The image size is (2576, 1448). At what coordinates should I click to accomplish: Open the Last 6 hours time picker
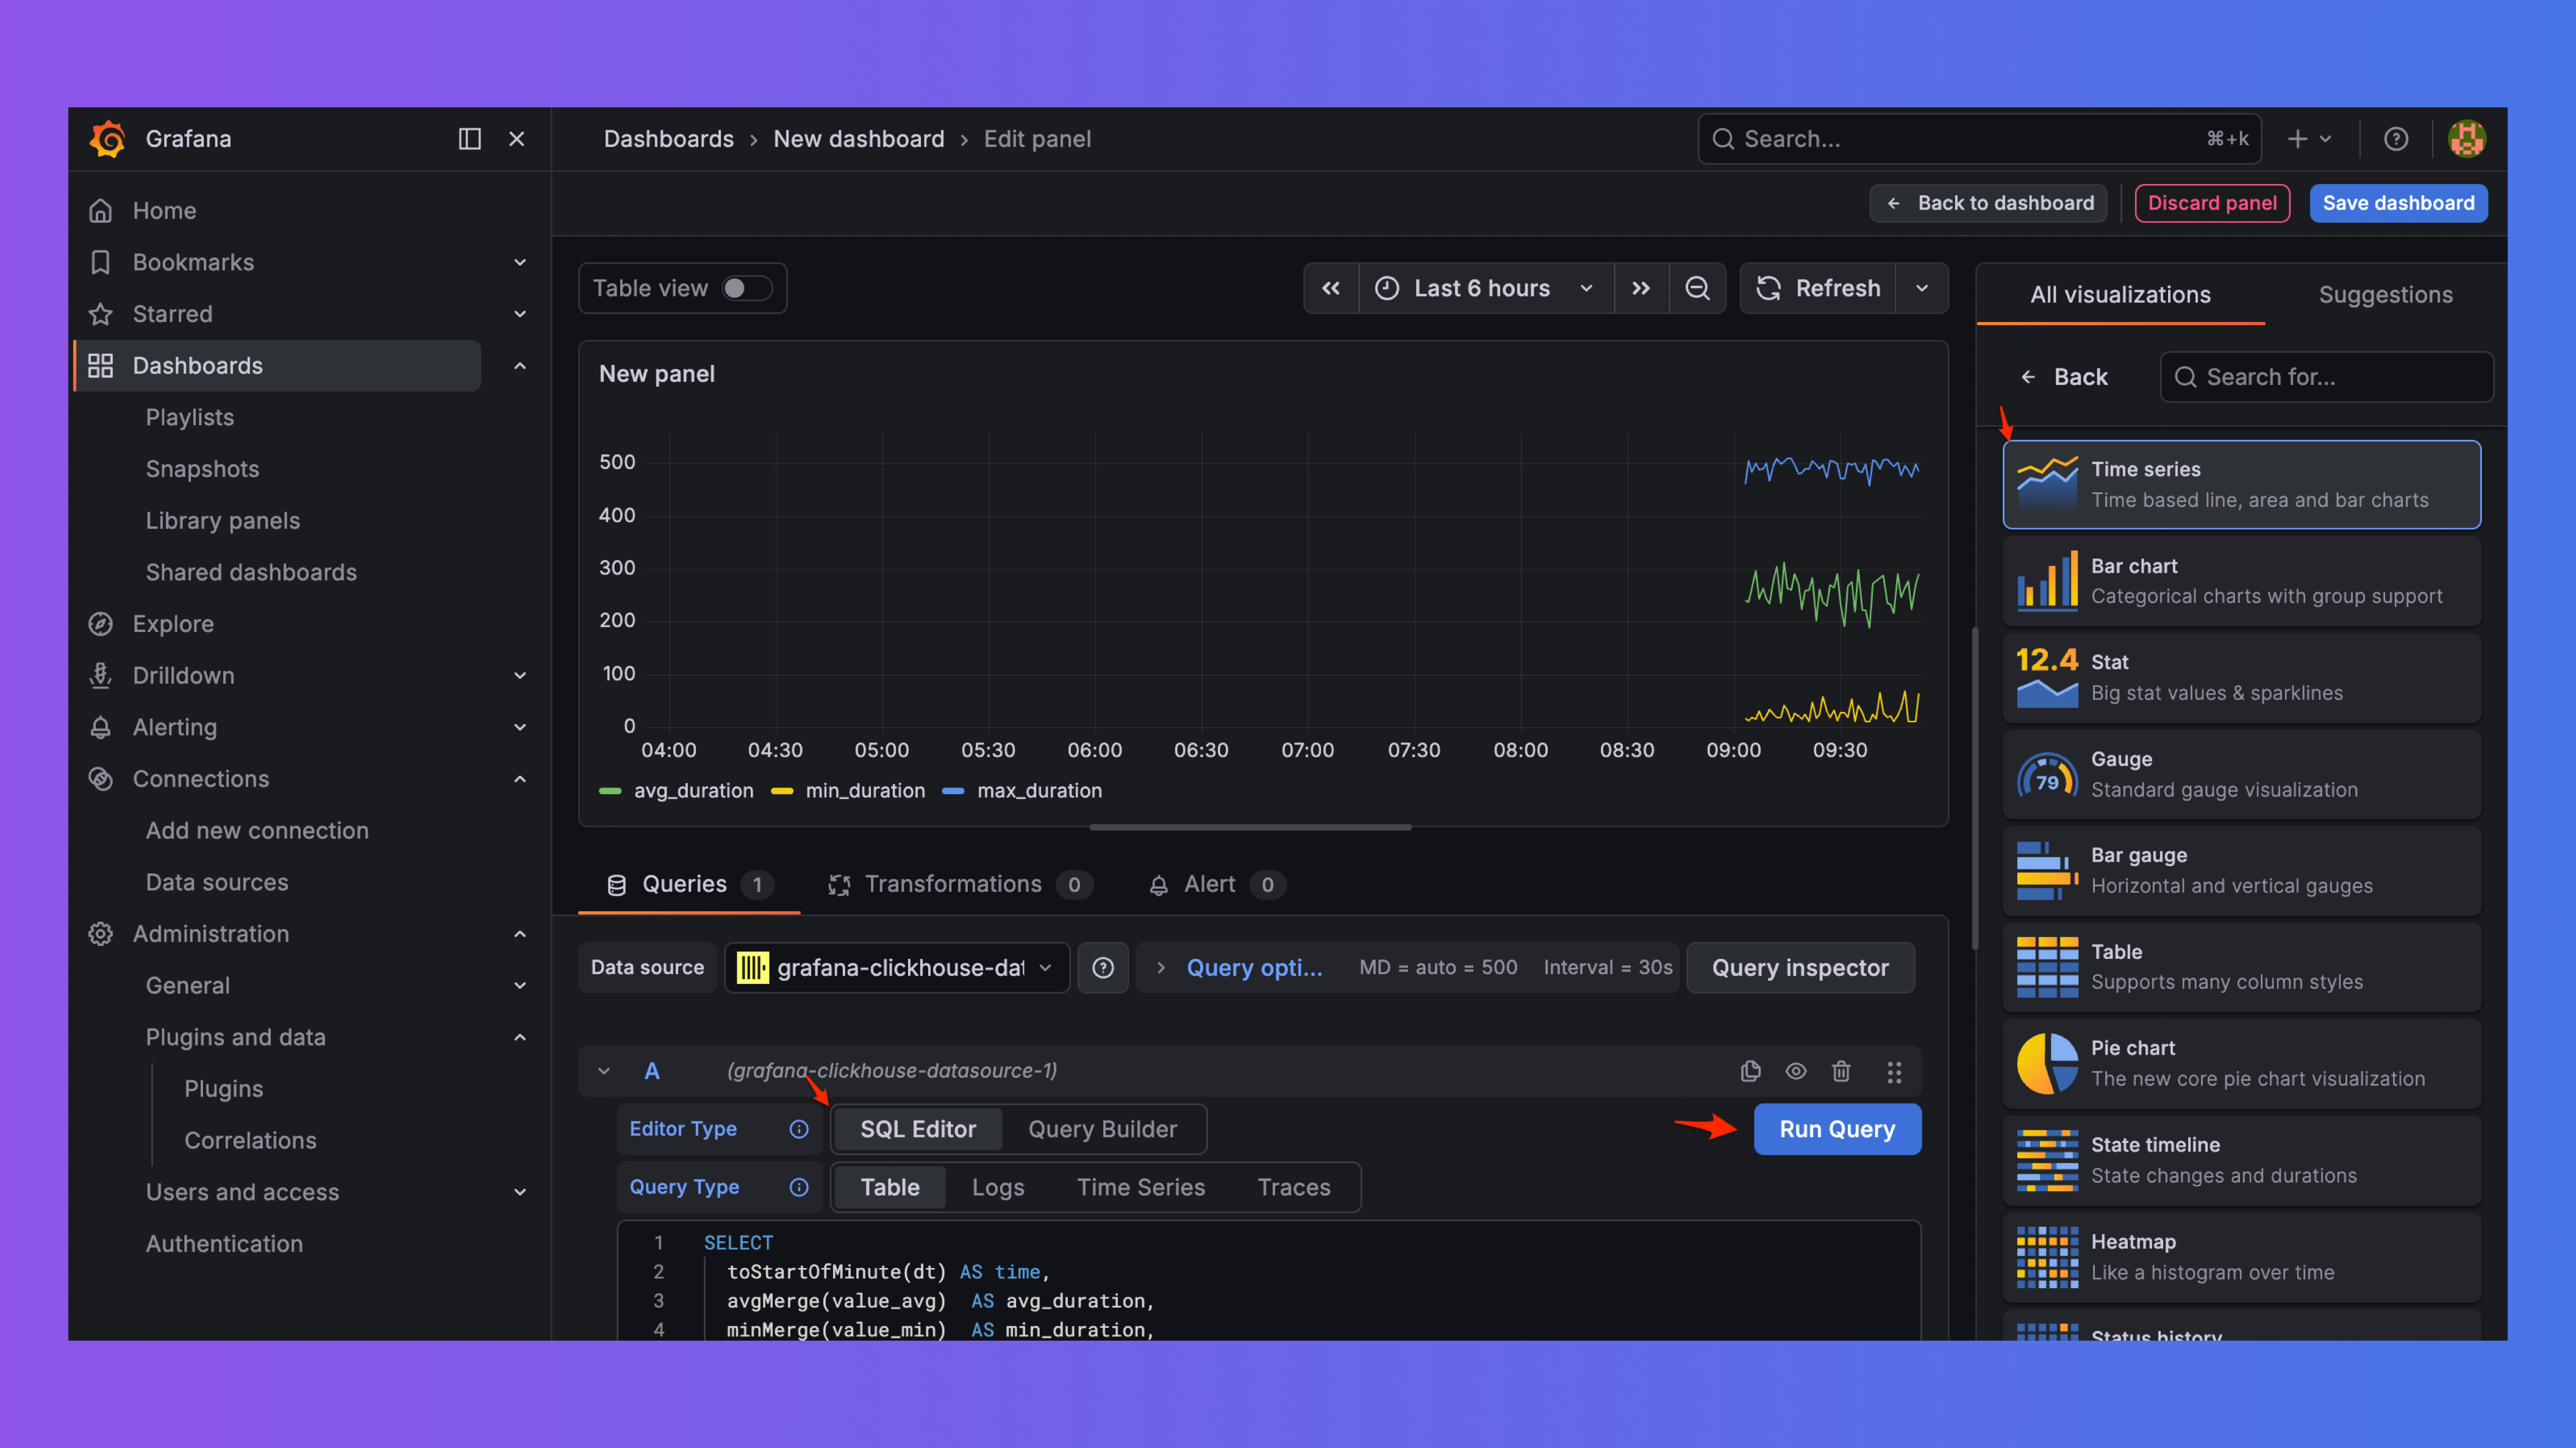pyautogui.click(x=1485, y=288)
